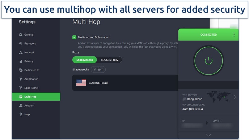
Task: Click the Dedicated IP icon
Action: tap(21, 70)
